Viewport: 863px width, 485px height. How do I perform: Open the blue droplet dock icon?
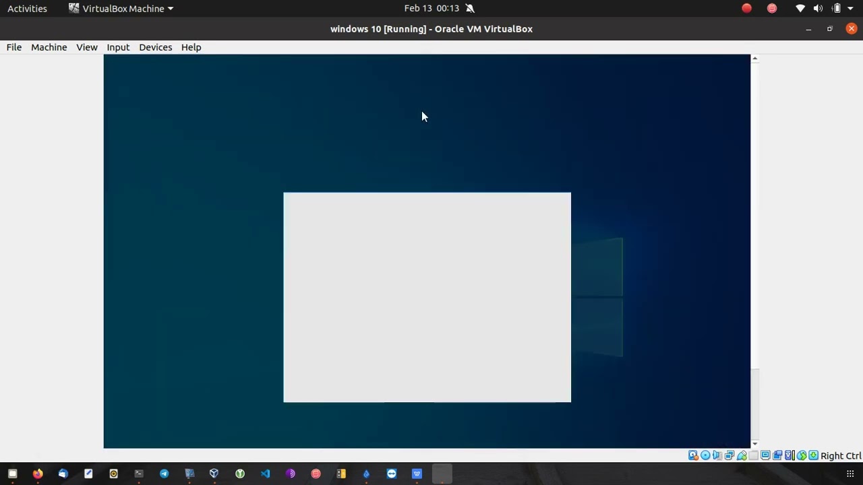point(366,474)
